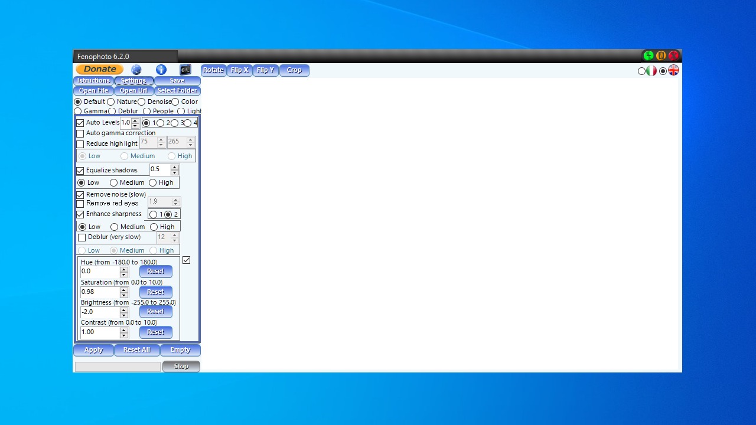The height and width of the screenshot is (425, 756).
Task: Select the English language radio button
Action: [663, 71]
